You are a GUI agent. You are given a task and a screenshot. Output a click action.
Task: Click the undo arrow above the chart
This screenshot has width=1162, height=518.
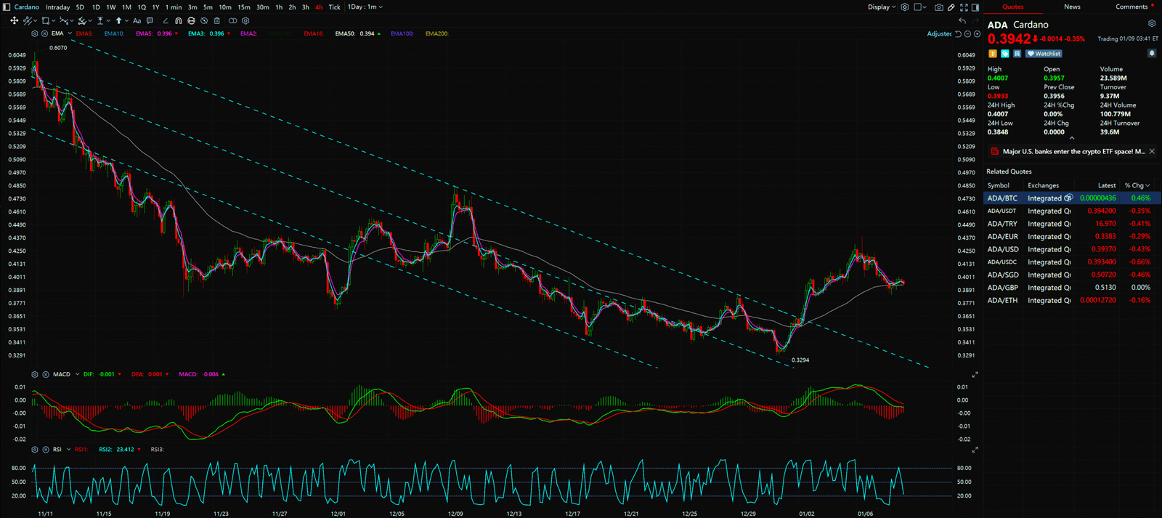click(x=962, y=21)
